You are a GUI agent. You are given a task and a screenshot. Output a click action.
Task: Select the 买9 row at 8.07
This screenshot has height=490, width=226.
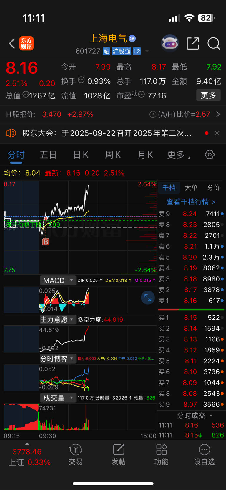(191, 405)
